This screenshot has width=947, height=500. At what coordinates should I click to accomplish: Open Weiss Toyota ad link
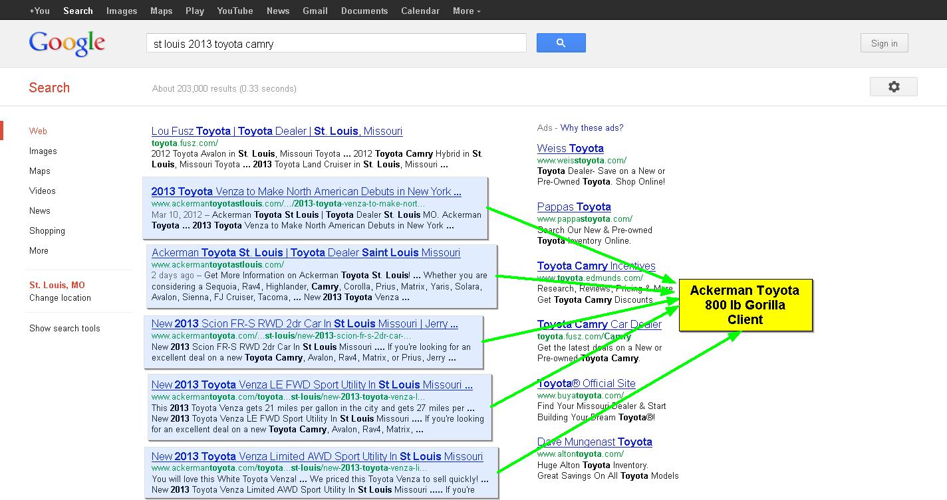(x=570, y=148)
